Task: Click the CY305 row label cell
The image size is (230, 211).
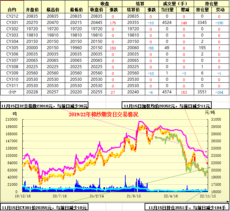Action: 12,48
